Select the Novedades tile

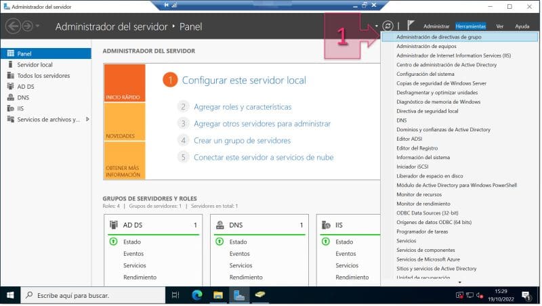[x=125, y=122]
